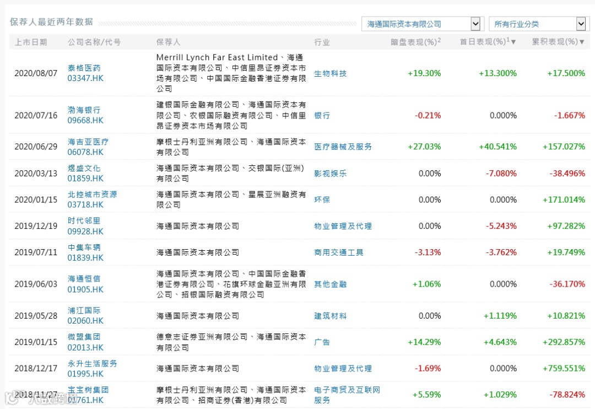This screenshot has width=595, height=409.
Task: Open 海通恒信 01905.HK company link
Action: [85, 284]
